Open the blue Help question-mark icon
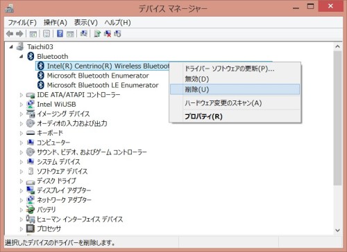 click(x=60, y=34)
